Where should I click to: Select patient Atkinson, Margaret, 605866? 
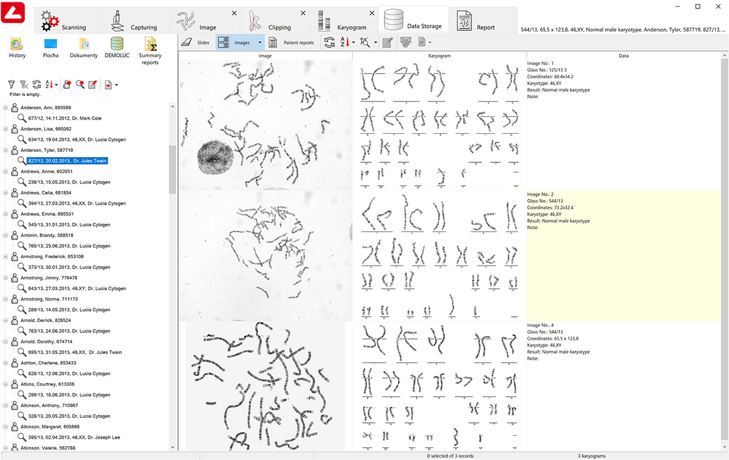[x=50, y=427]
